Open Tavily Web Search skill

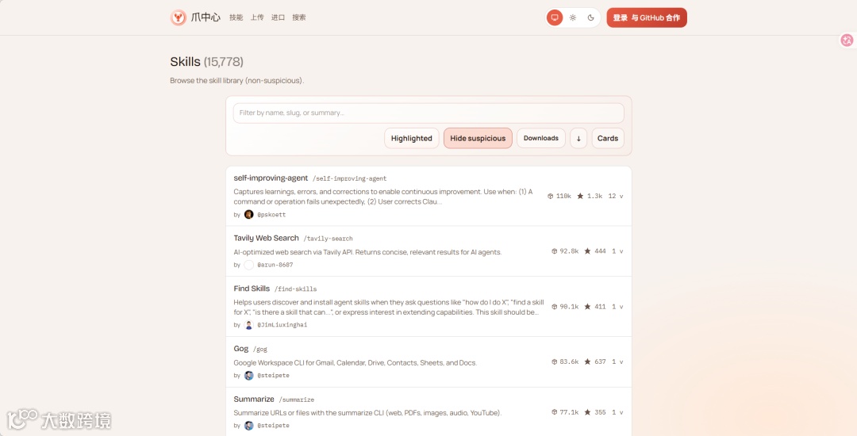[x=266, y=238]
